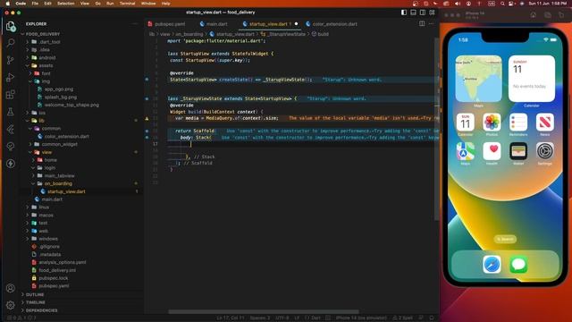572x322 pixels.
Task: Collapse the FOOD_DELIVERY root folder
Action: [x=43, y=34]
